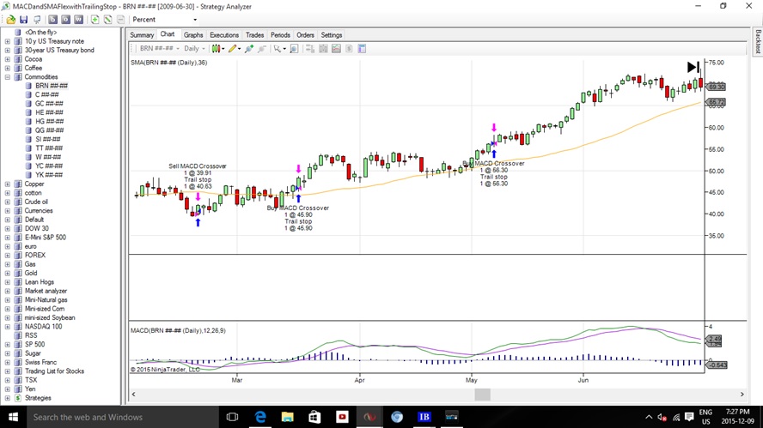763x428 pixels.
Task: Switch to the Executions tab
Action: pos(224,35)
